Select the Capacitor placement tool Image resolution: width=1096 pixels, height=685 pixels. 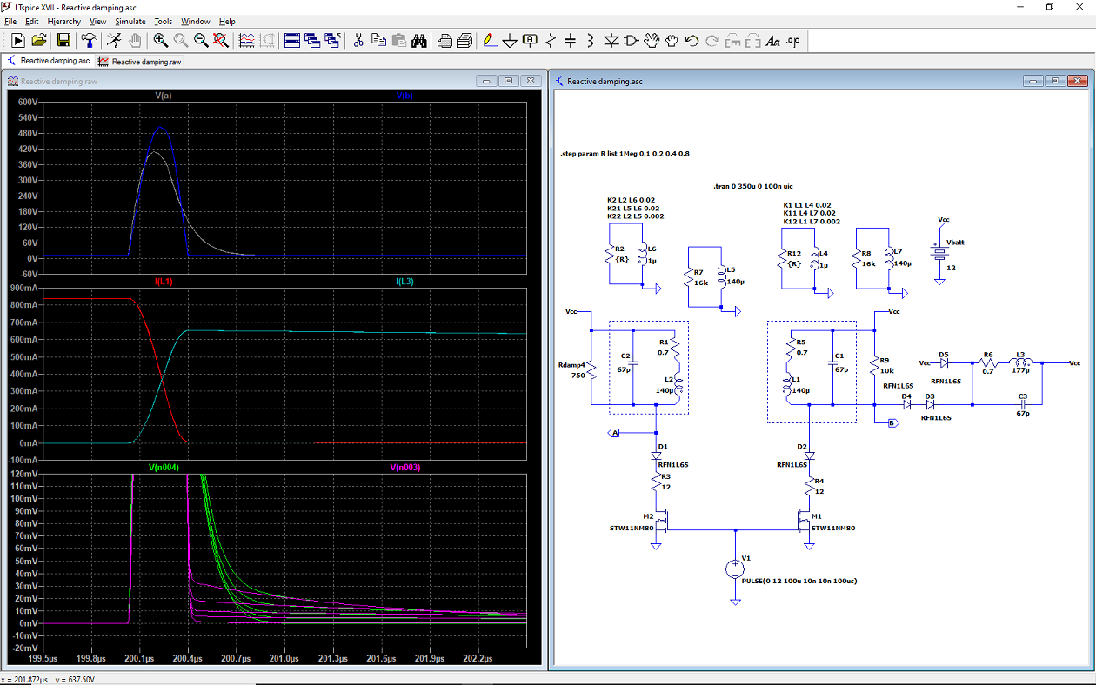pyautogui.click(x=571, y=40)
